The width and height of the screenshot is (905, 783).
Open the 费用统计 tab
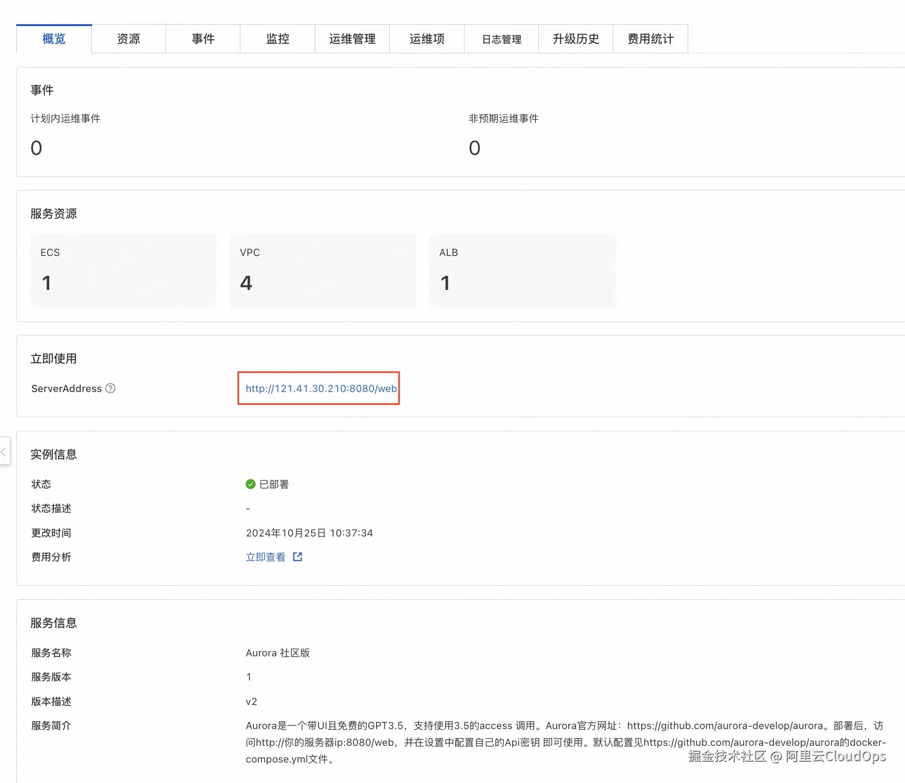(x=650, y=39)
